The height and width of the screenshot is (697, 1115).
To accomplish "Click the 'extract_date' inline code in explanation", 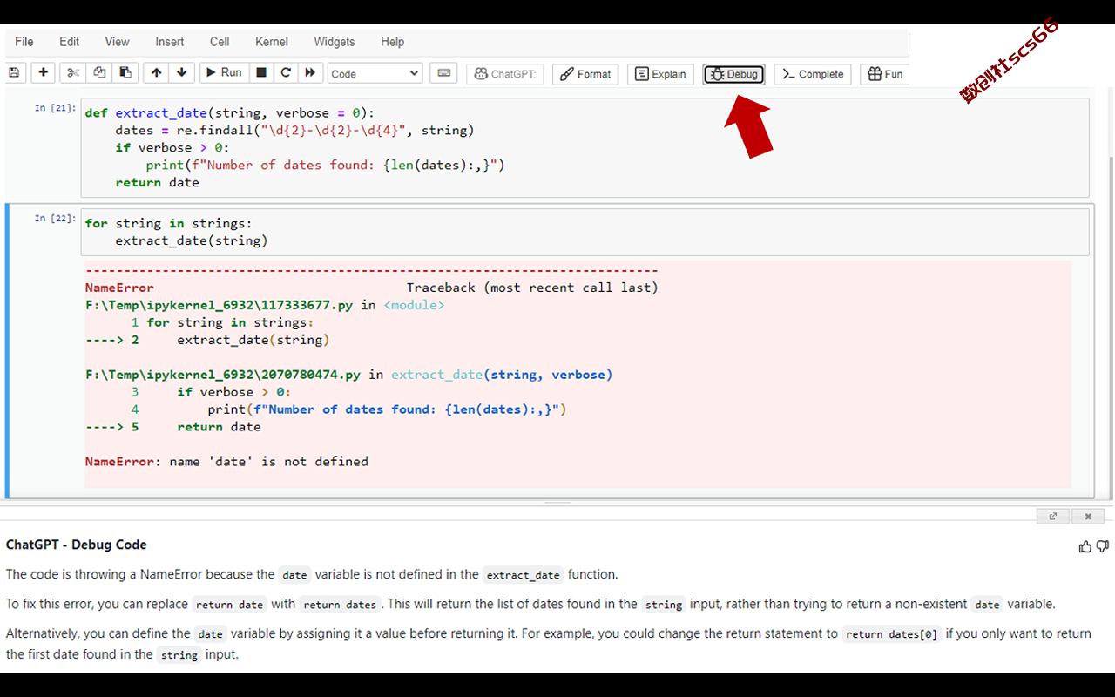I will [x=523, y=575].
